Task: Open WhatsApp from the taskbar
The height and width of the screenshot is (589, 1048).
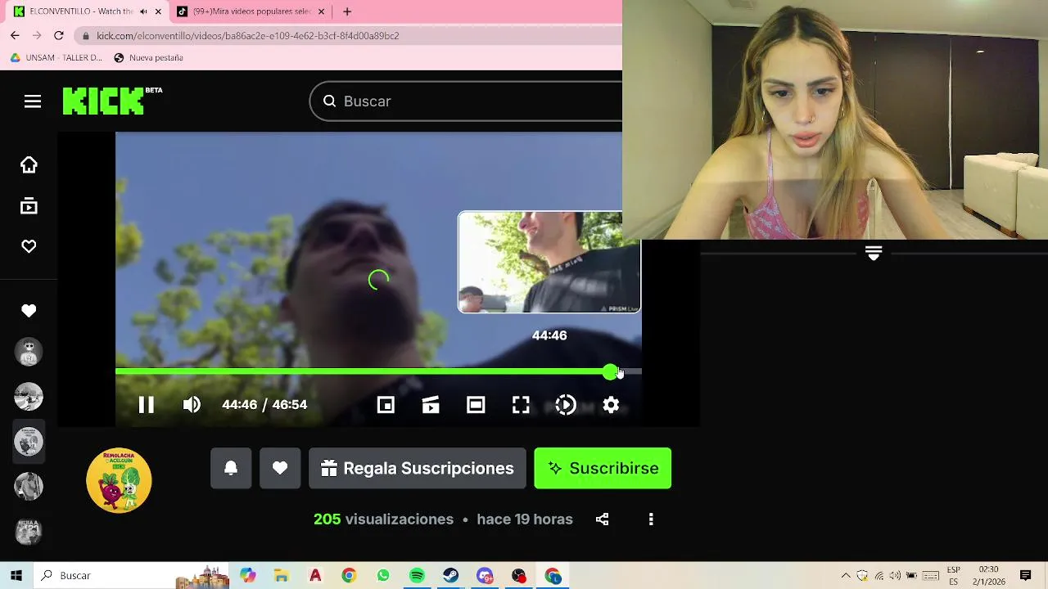Action: pyautogui.click(x=383, y=576)
